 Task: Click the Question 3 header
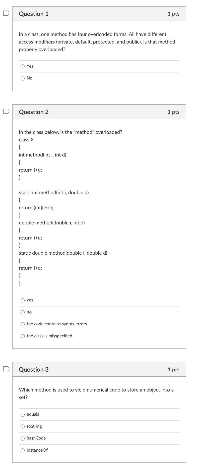click(x=34, y=369)
